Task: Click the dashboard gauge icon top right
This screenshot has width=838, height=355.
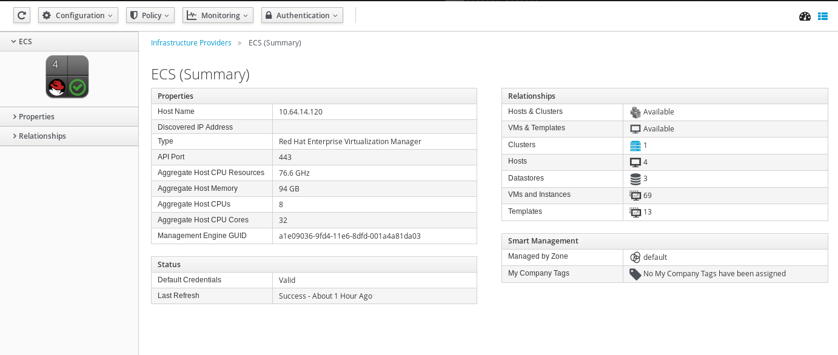Action: [805, 16]
